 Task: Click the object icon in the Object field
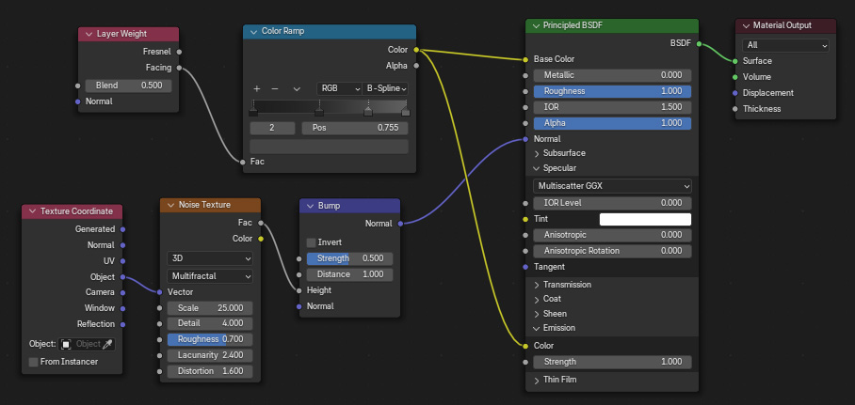[66, 344]
